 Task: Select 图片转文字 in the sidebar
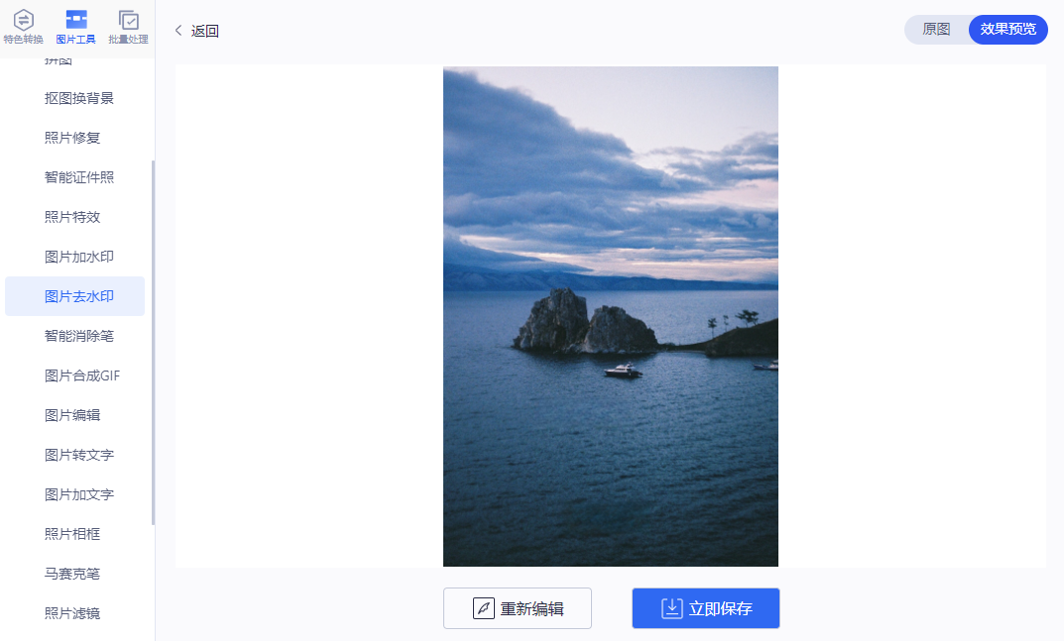(78, 455)
